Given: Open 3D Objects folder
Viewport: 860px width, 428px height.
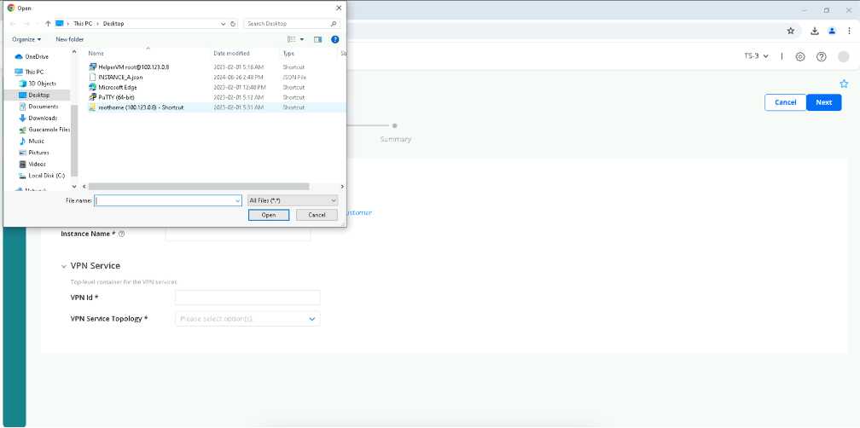Looking at the screenshot, I should coord(42,84).
